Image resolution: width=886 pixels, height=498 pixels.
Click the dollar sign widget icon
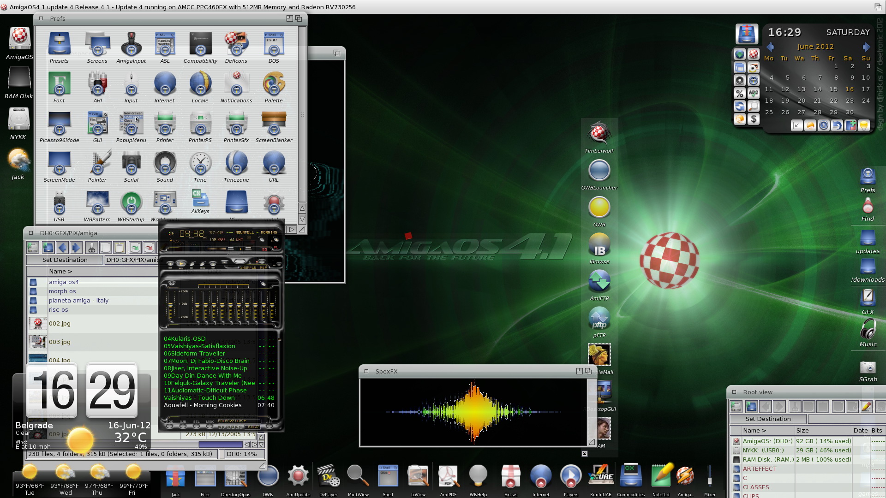pos(753,119)
